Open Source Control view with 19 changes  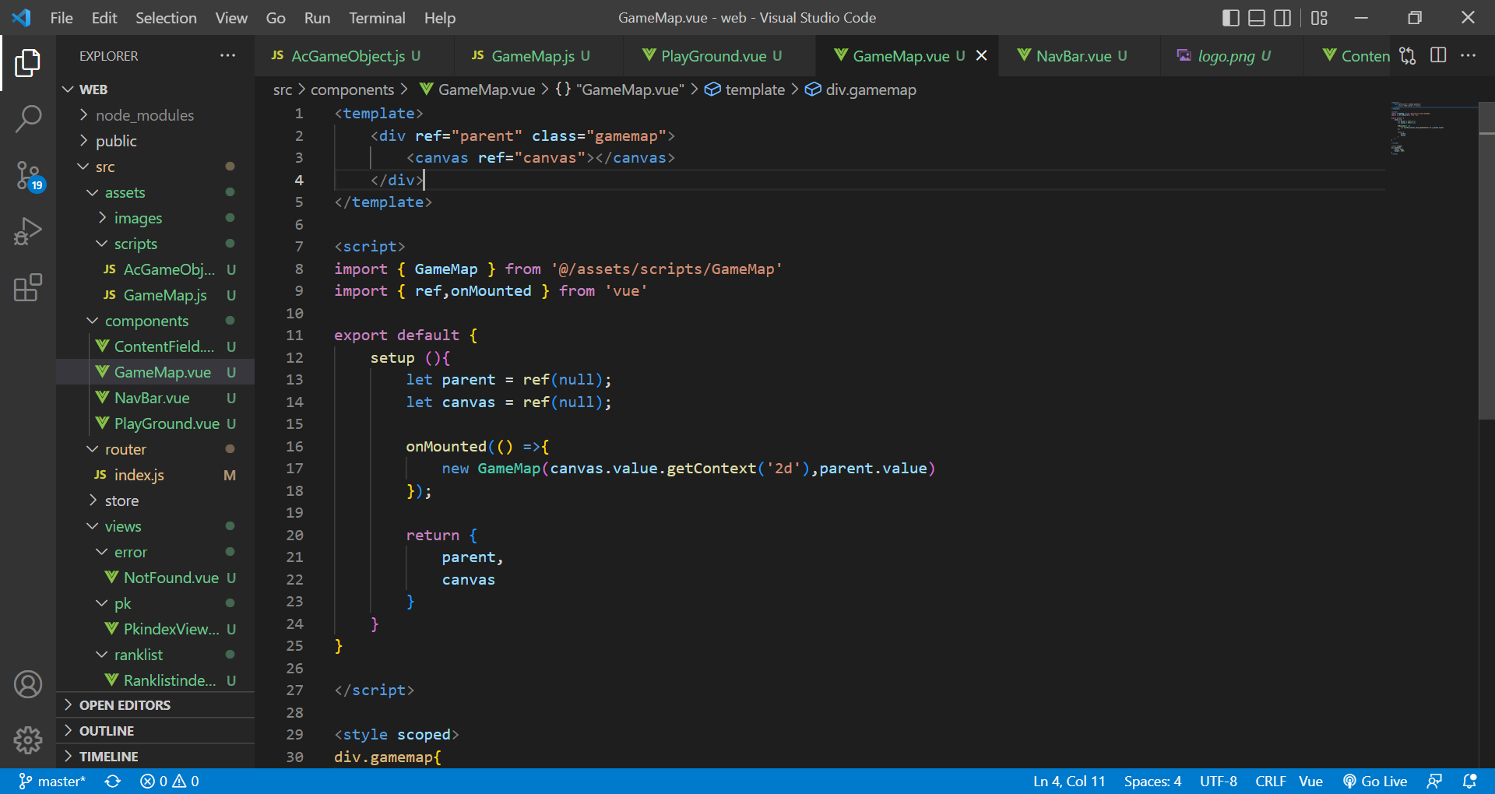(28, 176)
